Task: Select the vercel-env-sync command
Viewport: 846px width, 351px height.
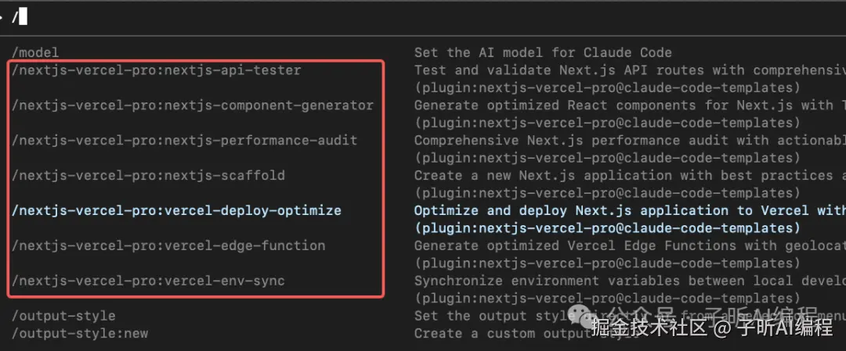Action: tap(148, 281)
